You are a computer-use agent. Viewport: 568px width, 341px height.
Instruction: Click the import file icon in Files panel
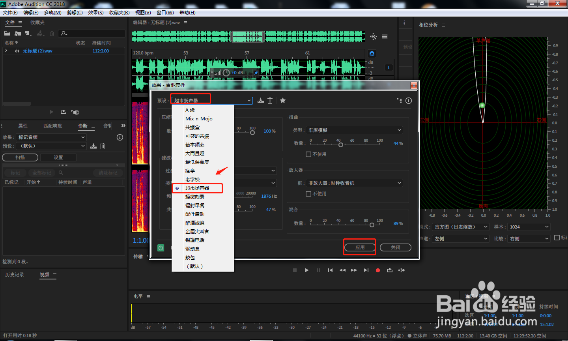18,34
